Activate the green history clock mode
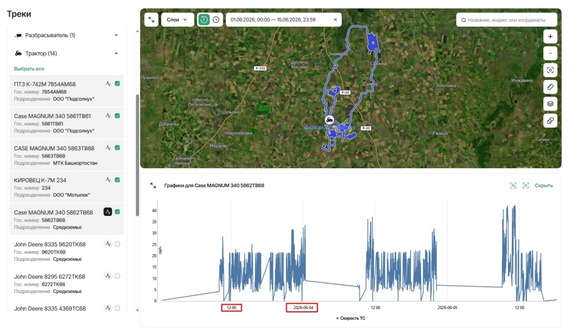This screenshot has width=569, height=333. point(204,19)
